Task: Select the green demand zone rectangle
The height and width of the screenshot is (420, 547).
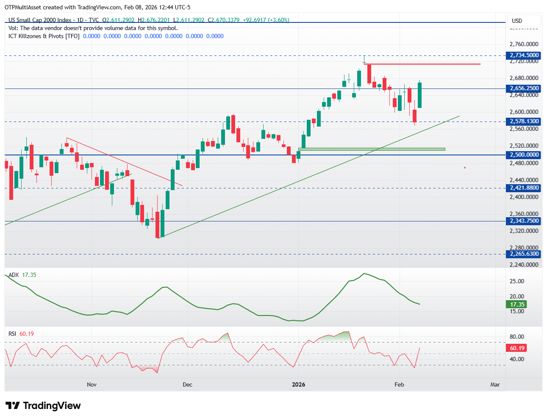Action: point(372,149)
